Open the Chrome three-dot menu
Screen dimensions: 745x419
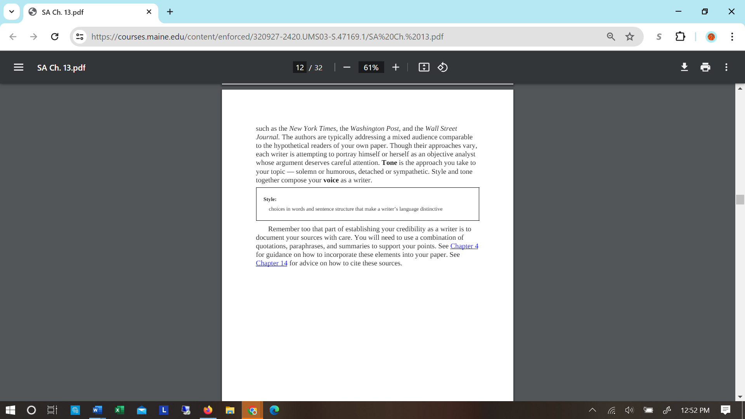point(732,36)
